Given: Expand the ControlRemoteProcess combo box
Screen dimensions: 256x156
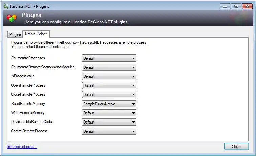Looking at the screenshot, I should pyautogui.click(x=109, y=131).
